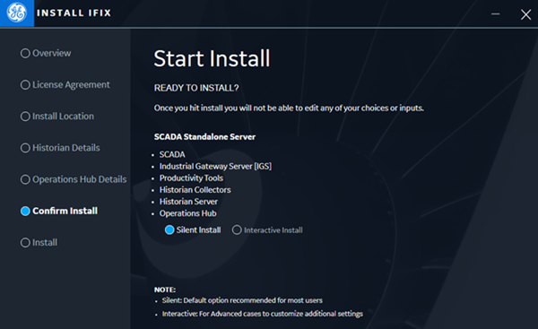Click the Silent default option note

(x=242, y=300)
